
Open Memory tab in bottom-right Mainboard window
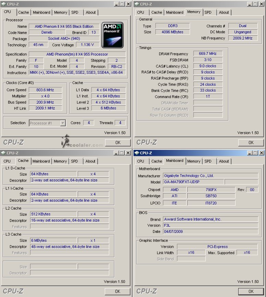193,162
